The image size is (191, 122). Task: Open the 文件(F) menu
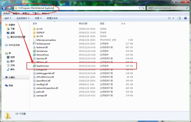tap(6, 13)
